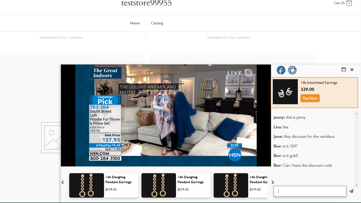This screenshot has height=203, width=361.
Task: Click the chat scrollbar up arrow
Action: pyautogui.click(x=356, y=113)
